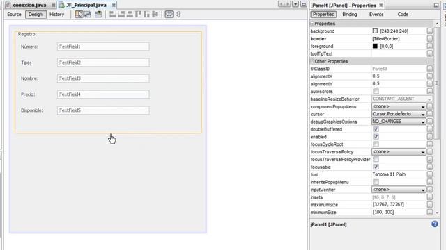Open custom editor button for alignmentX property
Viewport: 446px width, 250px height.
point(430,76)
